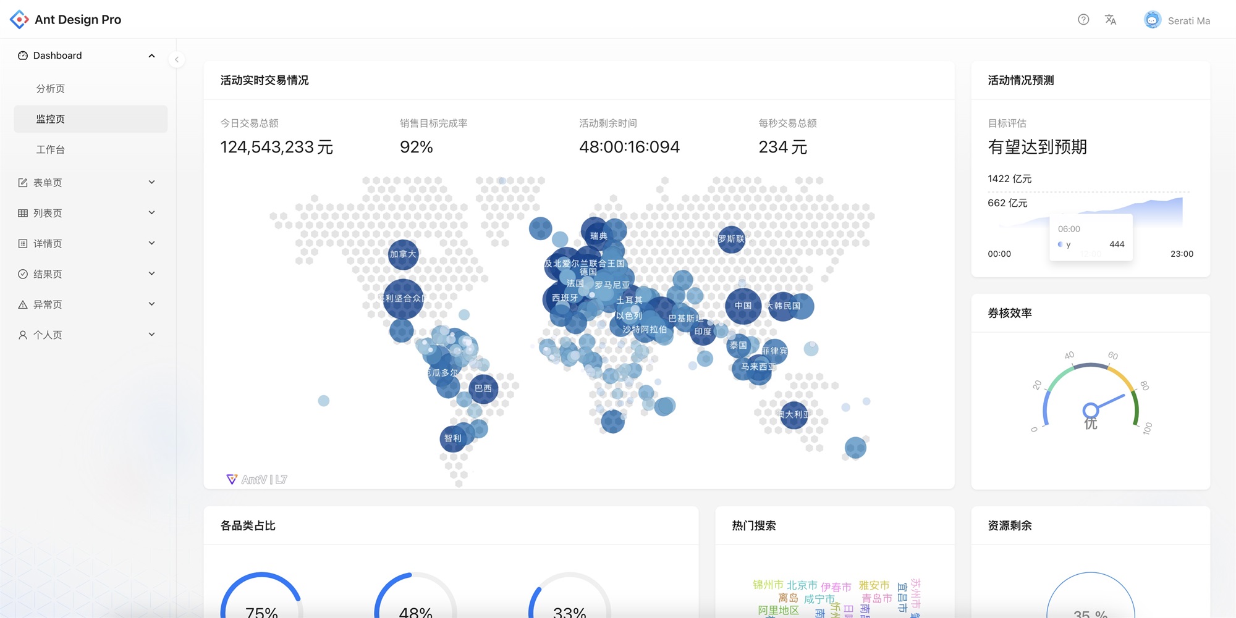The width and height of the screenshot is (1236, 618).
Task: Click the 热门搜索 card title
Action: point(754,525)
